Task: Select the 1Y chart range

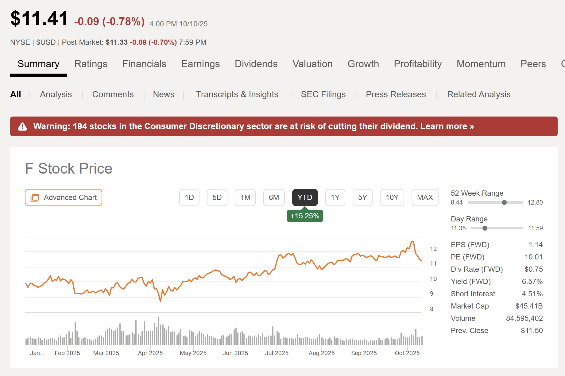Action: point(335,198)
